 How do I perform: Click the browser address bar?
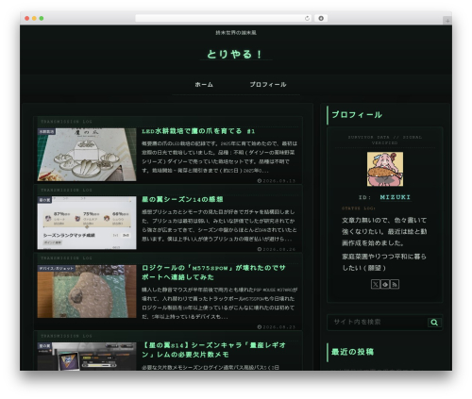point(224,18)
